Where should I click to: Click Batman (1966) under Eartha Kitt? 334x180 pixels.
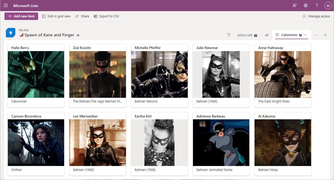pyautogui.click(x=145, y=170)
